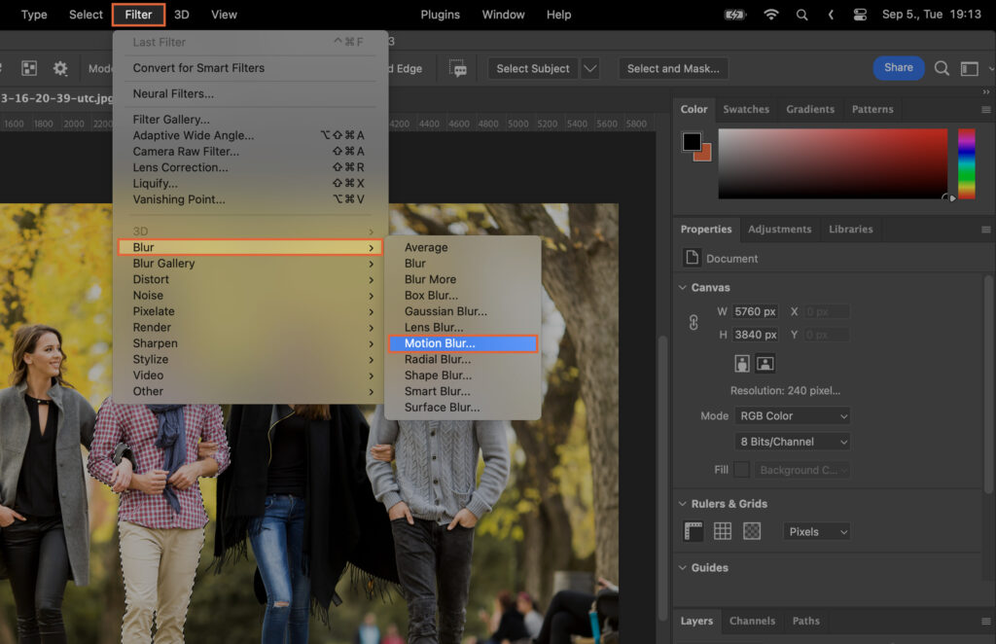996x644 pixels.
Task: Click the arrange documents icon near toolbar left
Action: click(30, 68)
